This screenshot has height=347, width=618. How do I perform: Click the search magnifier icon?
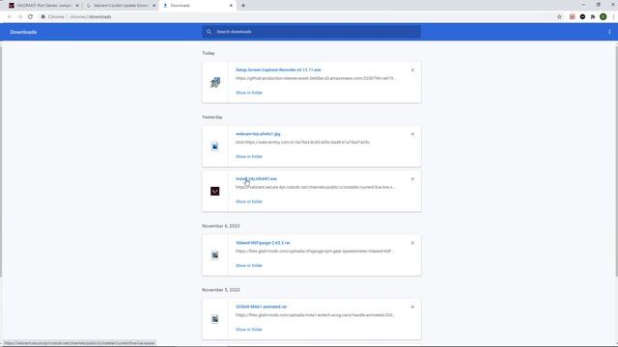click(x=209, y=32)
